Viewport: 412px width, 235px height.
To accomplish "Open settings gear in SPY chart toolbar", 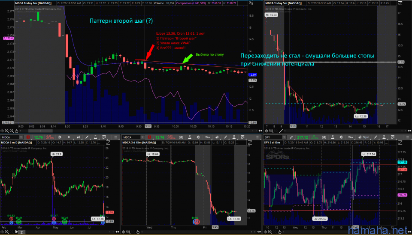I will (x=341, y=137).
